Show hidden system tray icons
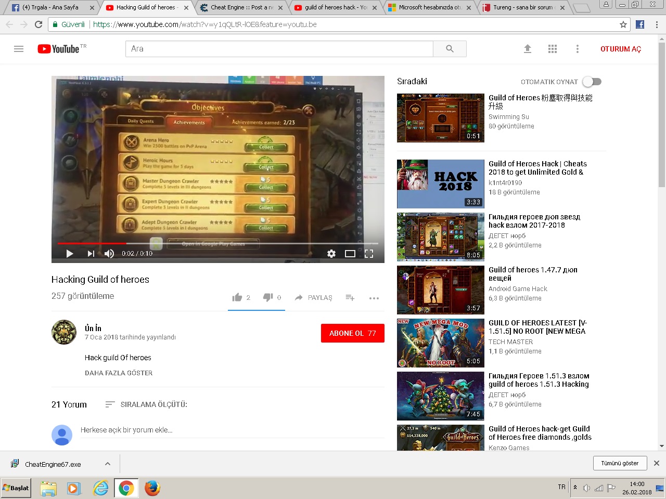This screenshot has height=499, width=666. tap(575, 488)
